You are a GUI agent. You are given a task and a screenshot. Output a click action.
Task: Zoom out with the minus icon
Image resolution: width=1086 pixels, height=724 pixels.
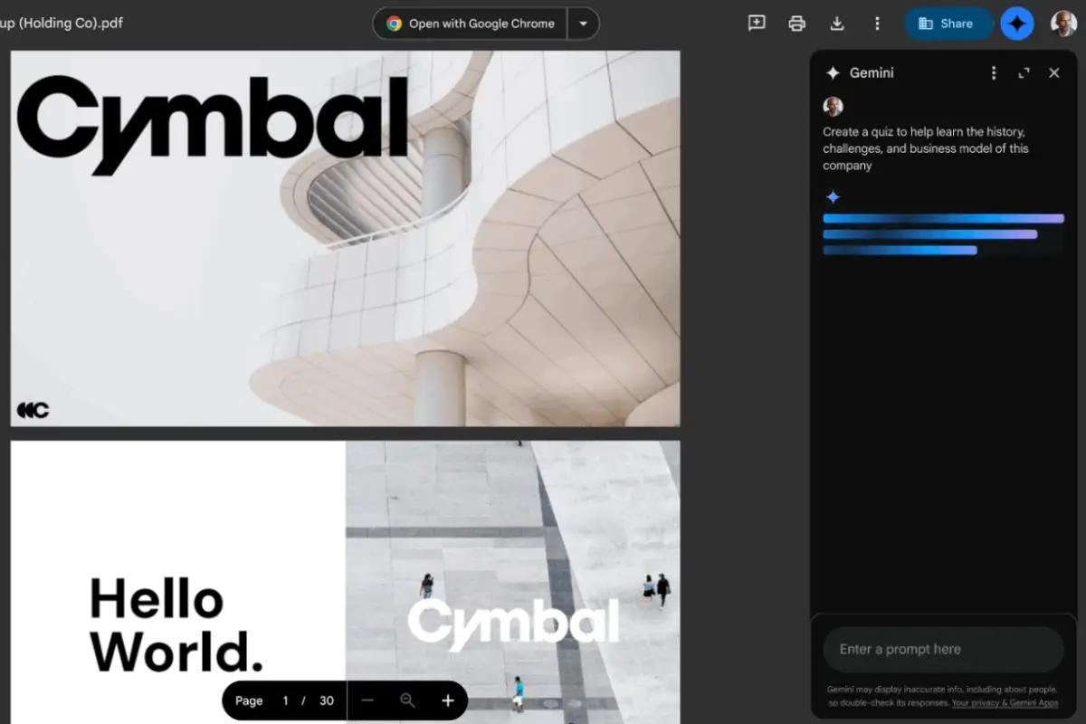tap(367, 700)
